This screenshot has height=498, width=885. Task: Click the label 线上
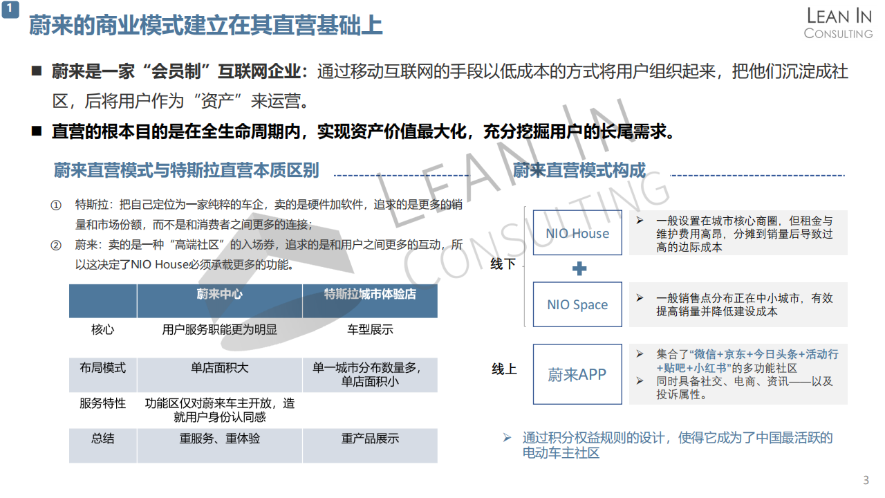[x=504, y=369]
